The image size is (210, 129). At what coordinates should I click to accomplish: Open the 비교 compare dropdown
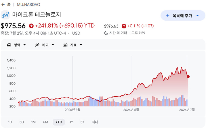pos(53,45)
